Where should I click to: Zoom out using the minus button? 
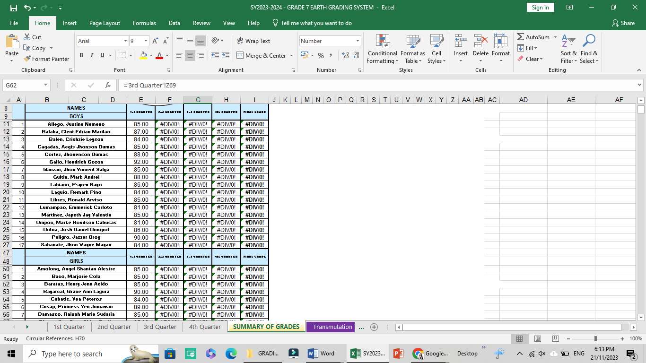(568, 339)
